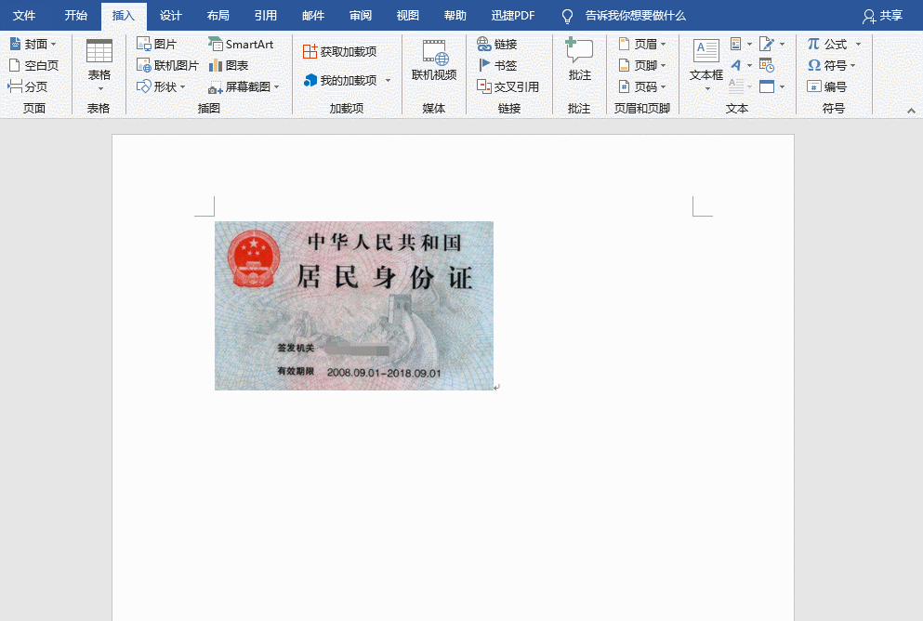The height and width of the screenshot is (621, 923).
Task: 打开审阅选项卡
Action: coord(360,16)
